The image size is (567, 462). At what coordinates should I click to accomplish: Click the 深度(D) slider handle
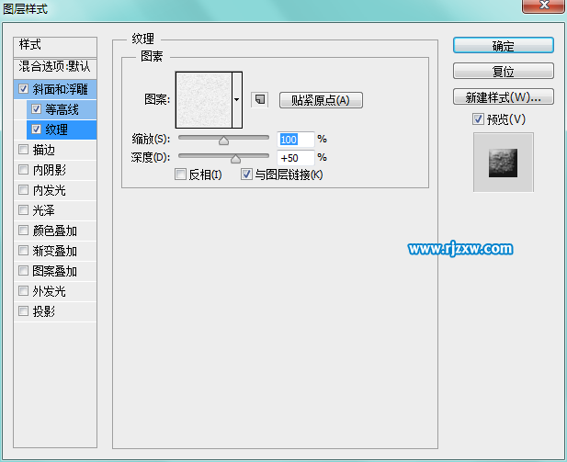tap(235, 158)
